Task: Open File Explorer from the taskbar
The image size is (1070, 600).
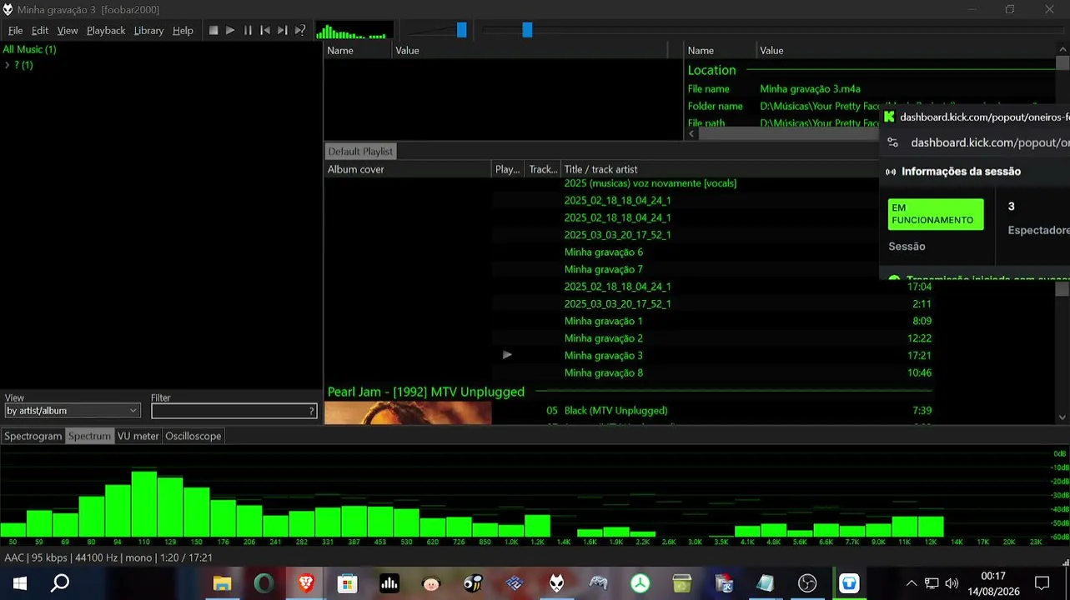Action: point(222,583)
